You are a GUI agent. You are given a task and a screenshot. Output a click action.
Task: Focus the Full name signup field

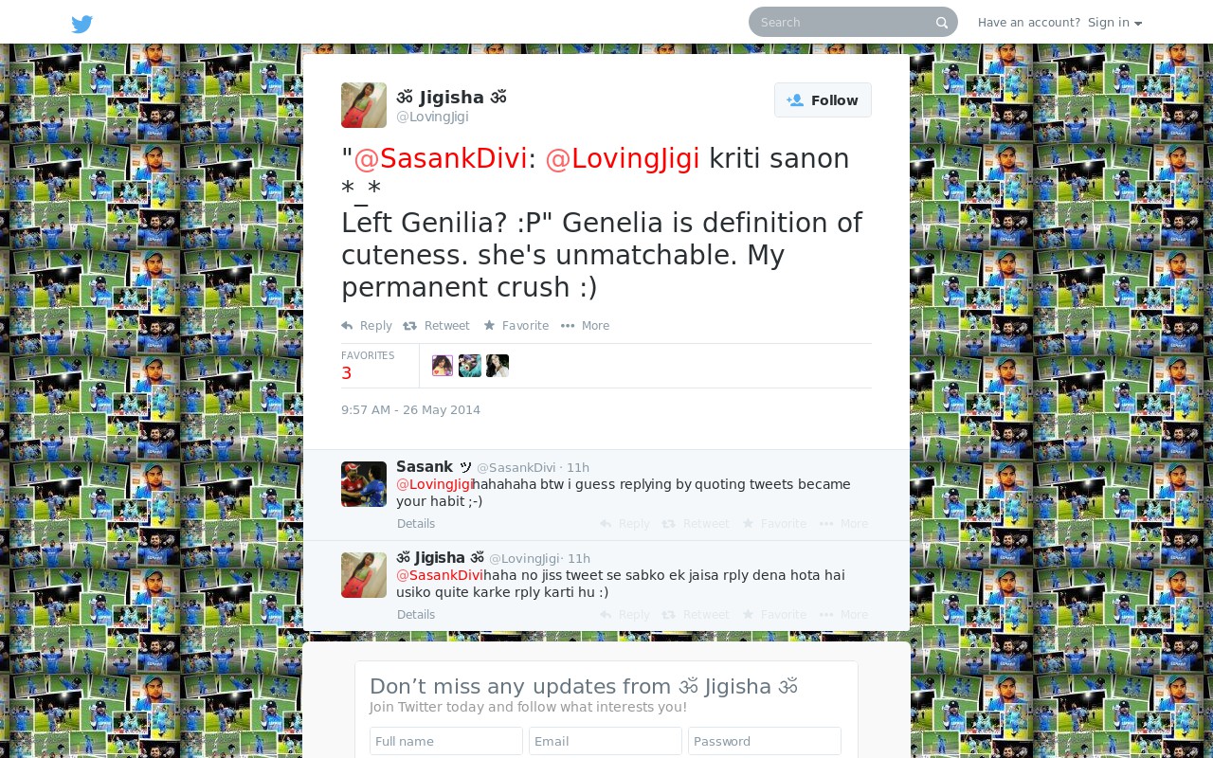pyautogui.click(x=446, y=741)
